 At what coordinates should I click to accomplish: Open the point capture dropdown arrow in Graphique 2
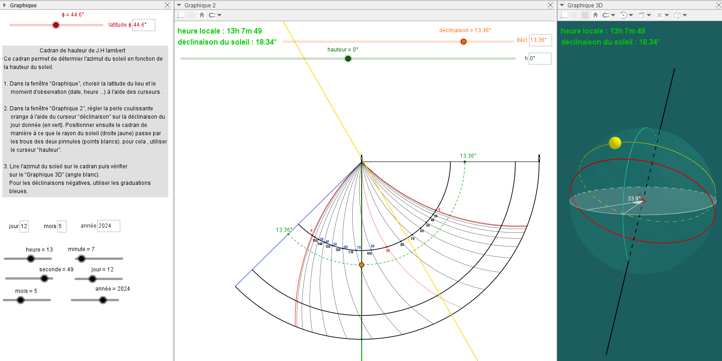[220, 15]
